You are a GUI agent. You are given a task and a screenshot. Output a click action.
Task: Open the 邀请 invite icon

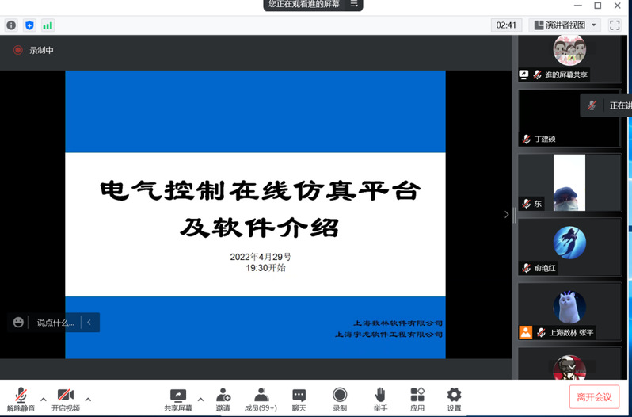coord(223,400)
